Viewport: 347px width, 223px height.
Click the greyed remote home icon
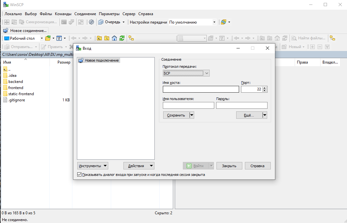pyautogui.click(x=277, y=38)
